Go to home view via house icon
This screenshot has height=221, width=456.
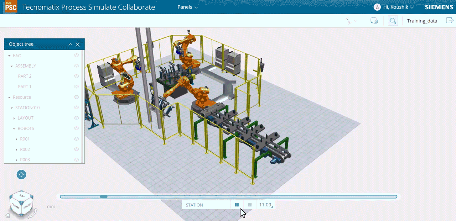pos(8,215)
